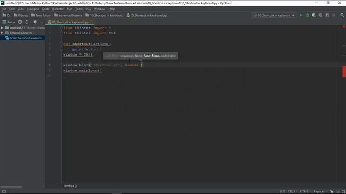The height and width of the screenshot is (194, 346).
Task: Run the 10_Shortcut in keyboard configuration
Action: point(301,15)
